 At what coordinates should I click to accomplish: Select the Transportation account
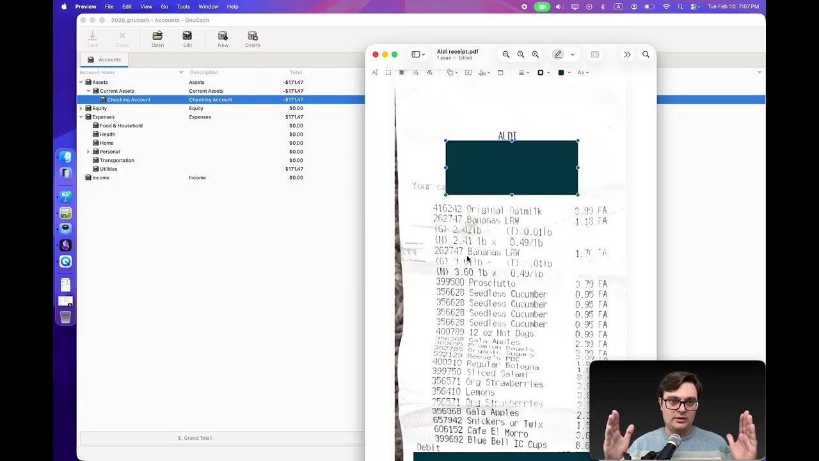tap(117, 160)
